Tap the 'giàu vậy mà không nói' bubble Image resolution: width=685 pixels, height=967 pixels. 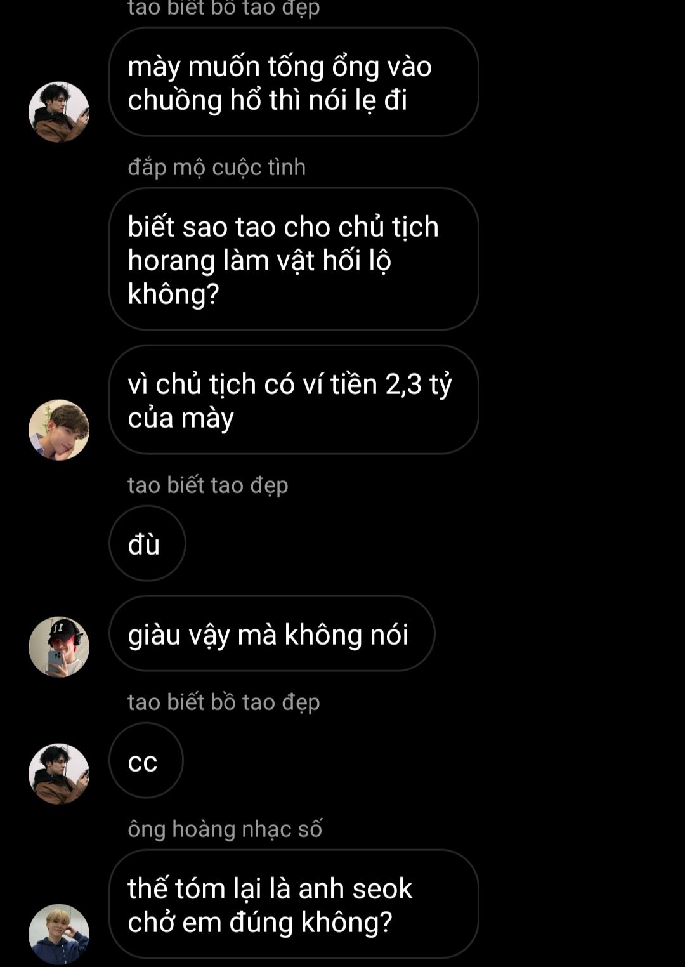[272, 633]
